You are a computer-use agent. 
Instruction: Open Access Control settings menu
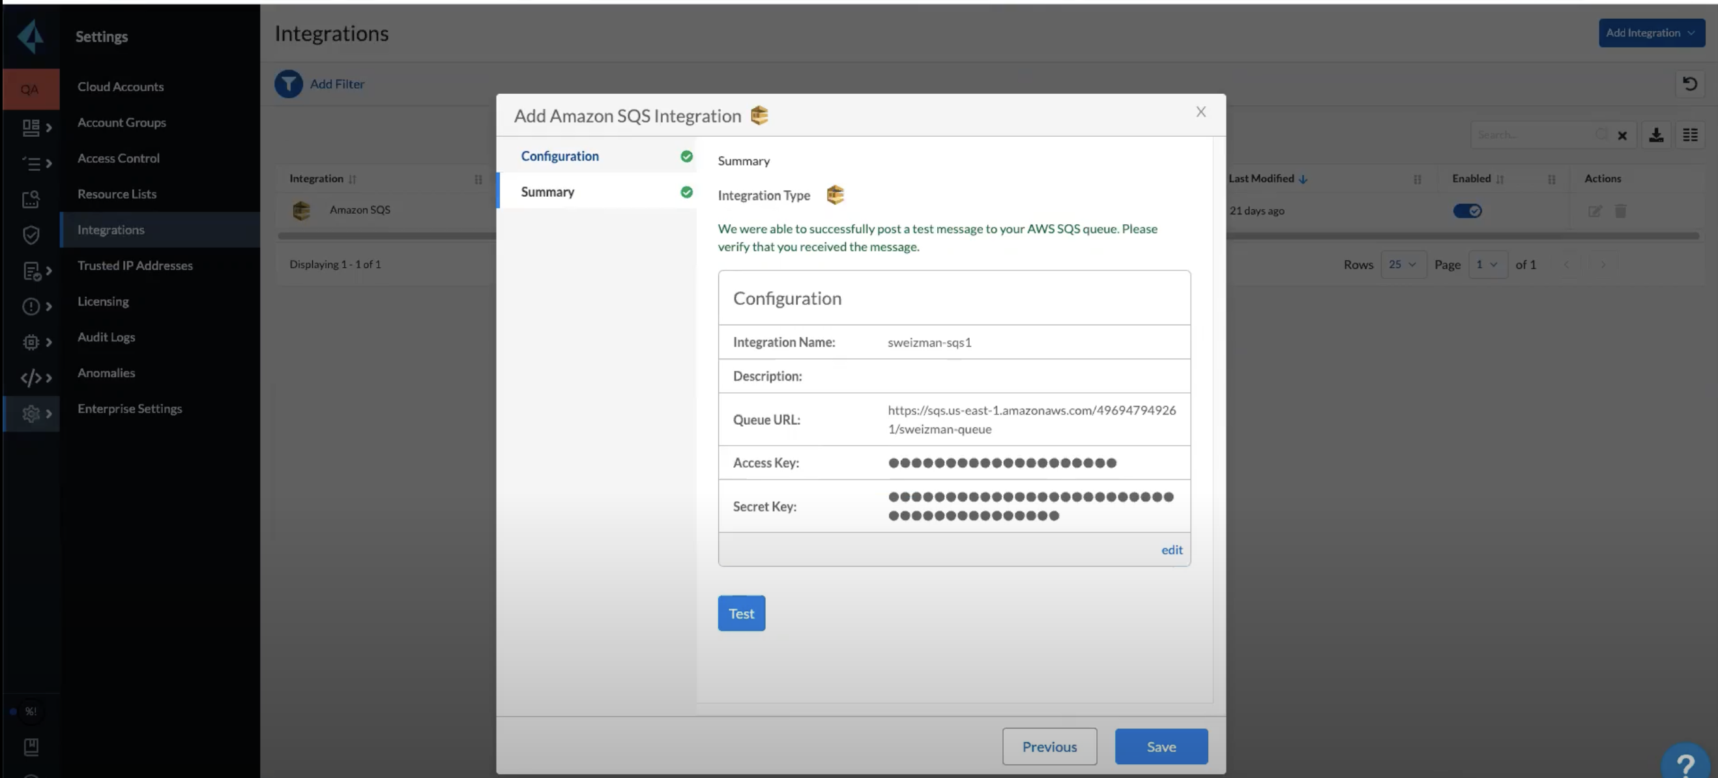click(x=118, y=158)
